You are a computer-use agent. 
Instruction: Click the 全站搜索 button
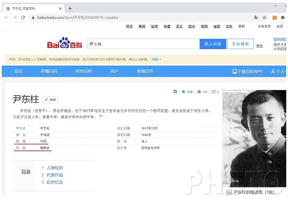pyautogui.click(x=240, y=44)
